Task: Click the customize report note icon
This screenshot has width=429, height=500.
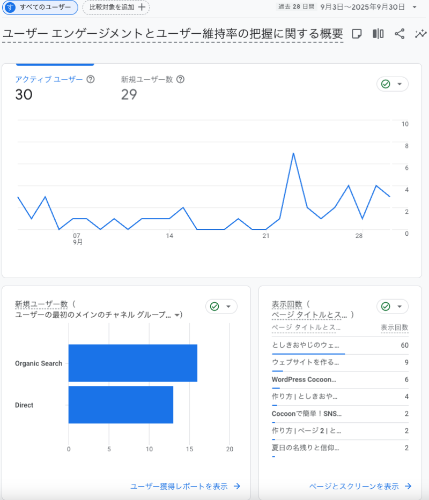Action: pyautogui.click(x=357, y=34)
